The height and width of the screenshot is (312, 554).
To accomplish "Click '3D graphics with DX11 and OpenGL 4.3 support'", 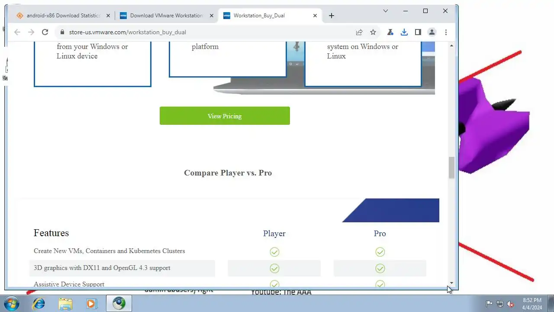I will tap(102, 268).
